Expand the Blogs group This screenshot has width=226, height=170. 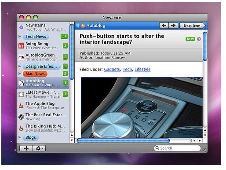pyautogui.click(x=20, y=137)
